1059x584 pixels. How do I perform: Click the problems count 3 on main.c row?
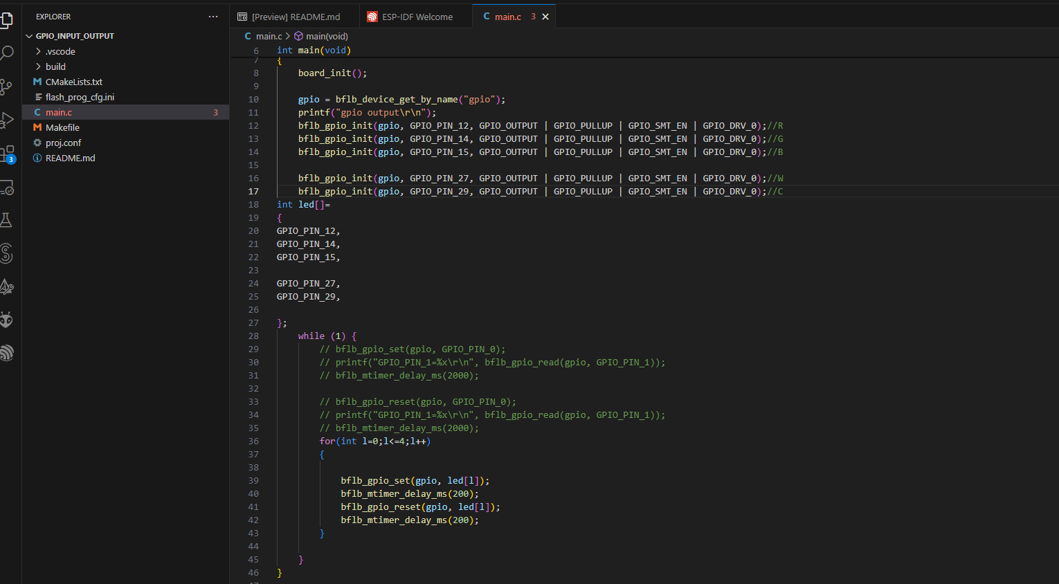[x=215, y=112]
